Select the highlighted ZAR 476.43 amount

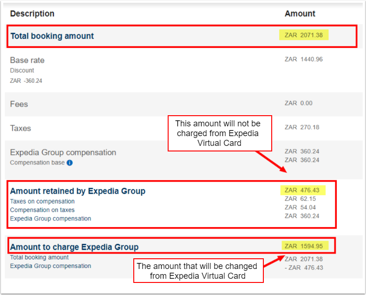click(303, 190)
